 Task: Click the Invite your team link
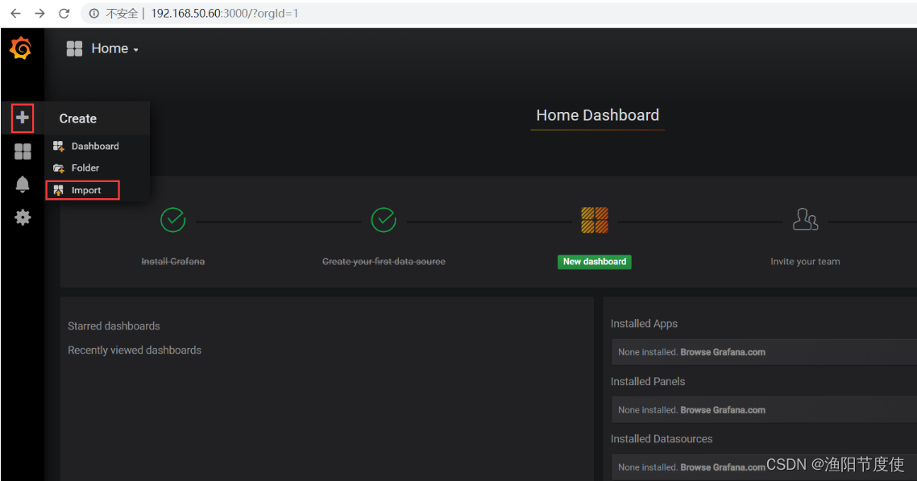(805, 261)
